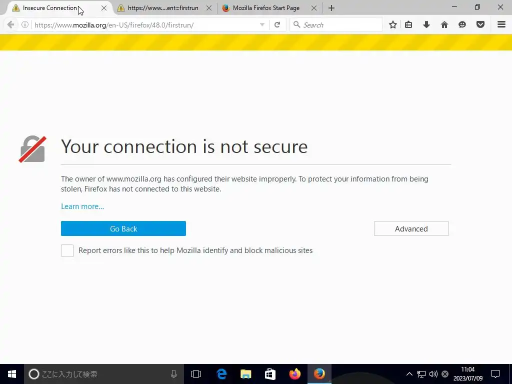
Task: Check the Report errors to Mozilla checkbox
Action: tap(67, 251)
